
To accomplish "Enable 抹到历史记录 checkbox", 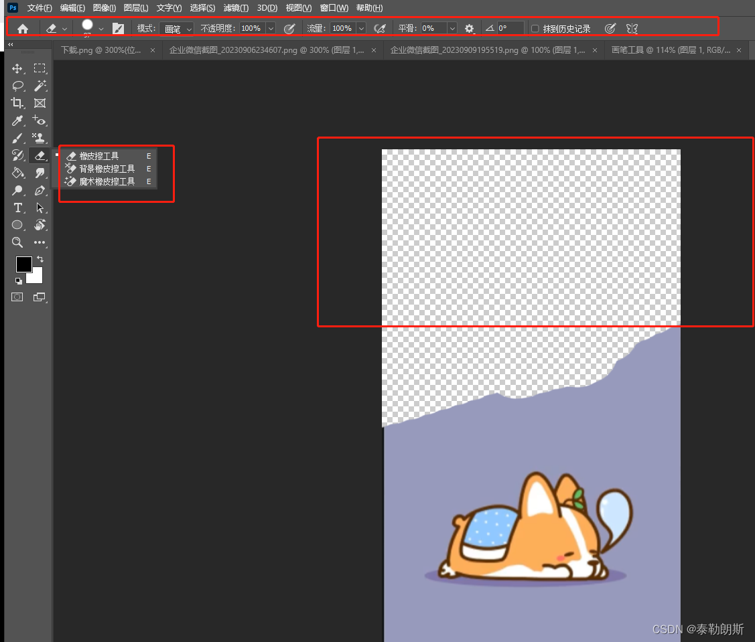I will 535,29.
